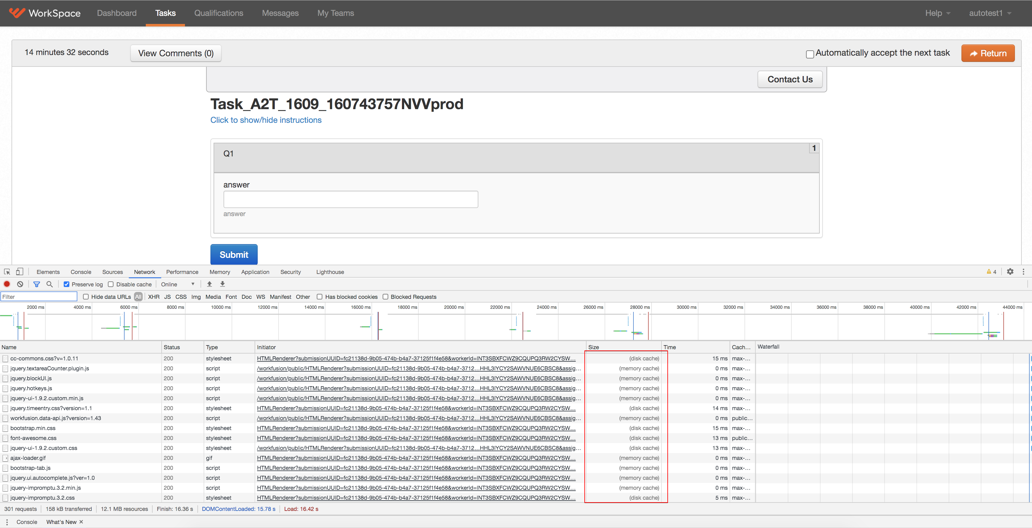Click the WorkSpace logo
Image resolution: width=1032 pixels, height=528 pixels.
pyautogui.click(x=44, y=13)
